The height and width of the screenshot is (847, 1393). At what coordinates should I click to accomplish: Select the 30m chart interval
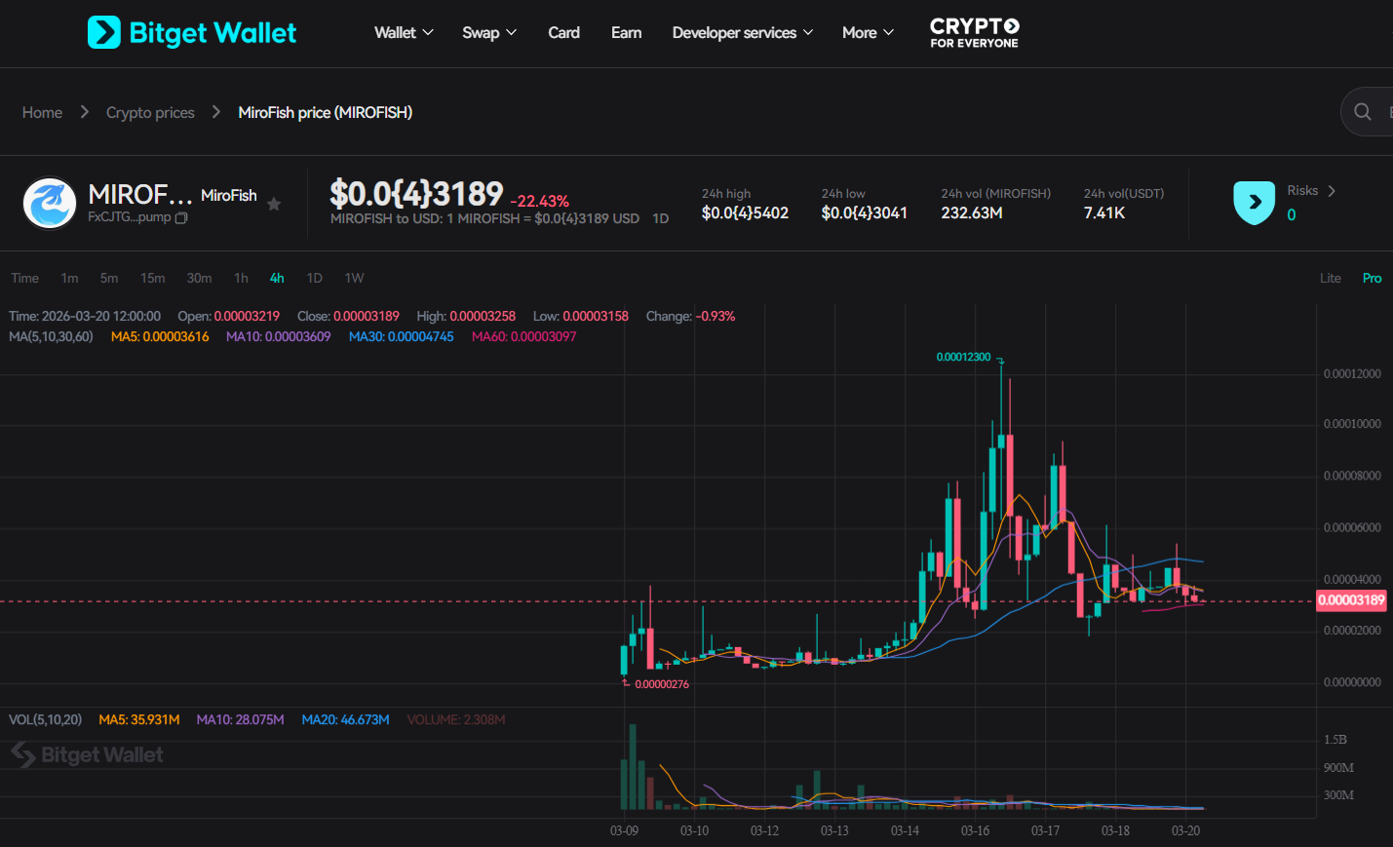(199, 278)
